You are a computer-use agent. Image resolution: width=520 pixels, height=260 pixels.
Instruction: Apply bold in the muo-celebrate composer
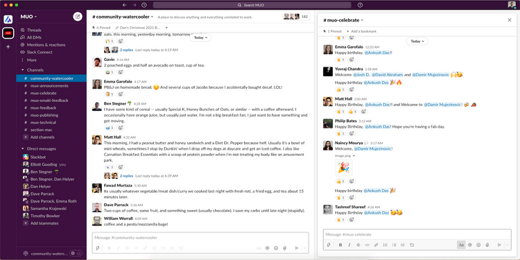point(340,245)
